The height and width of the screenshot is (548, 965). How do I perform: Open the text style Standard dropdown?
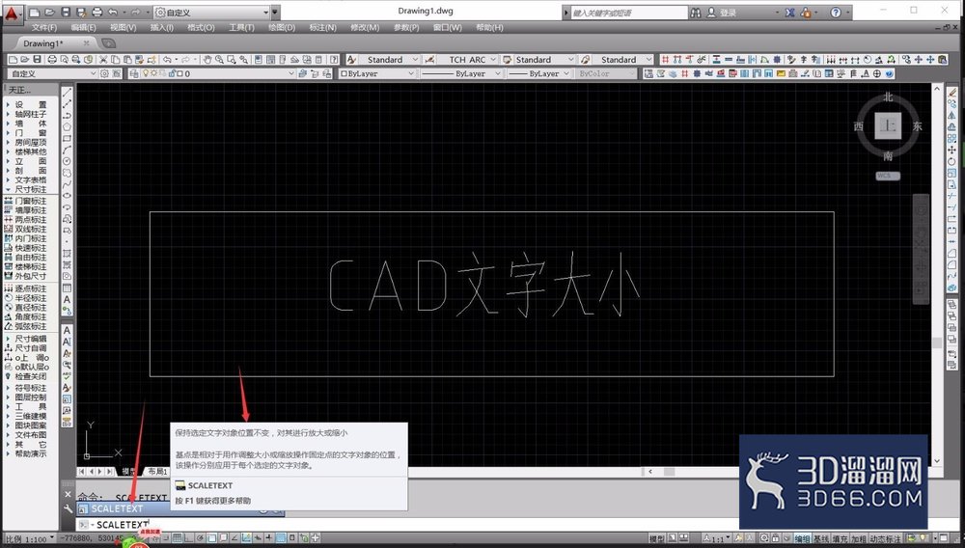(x=389, y=60)
